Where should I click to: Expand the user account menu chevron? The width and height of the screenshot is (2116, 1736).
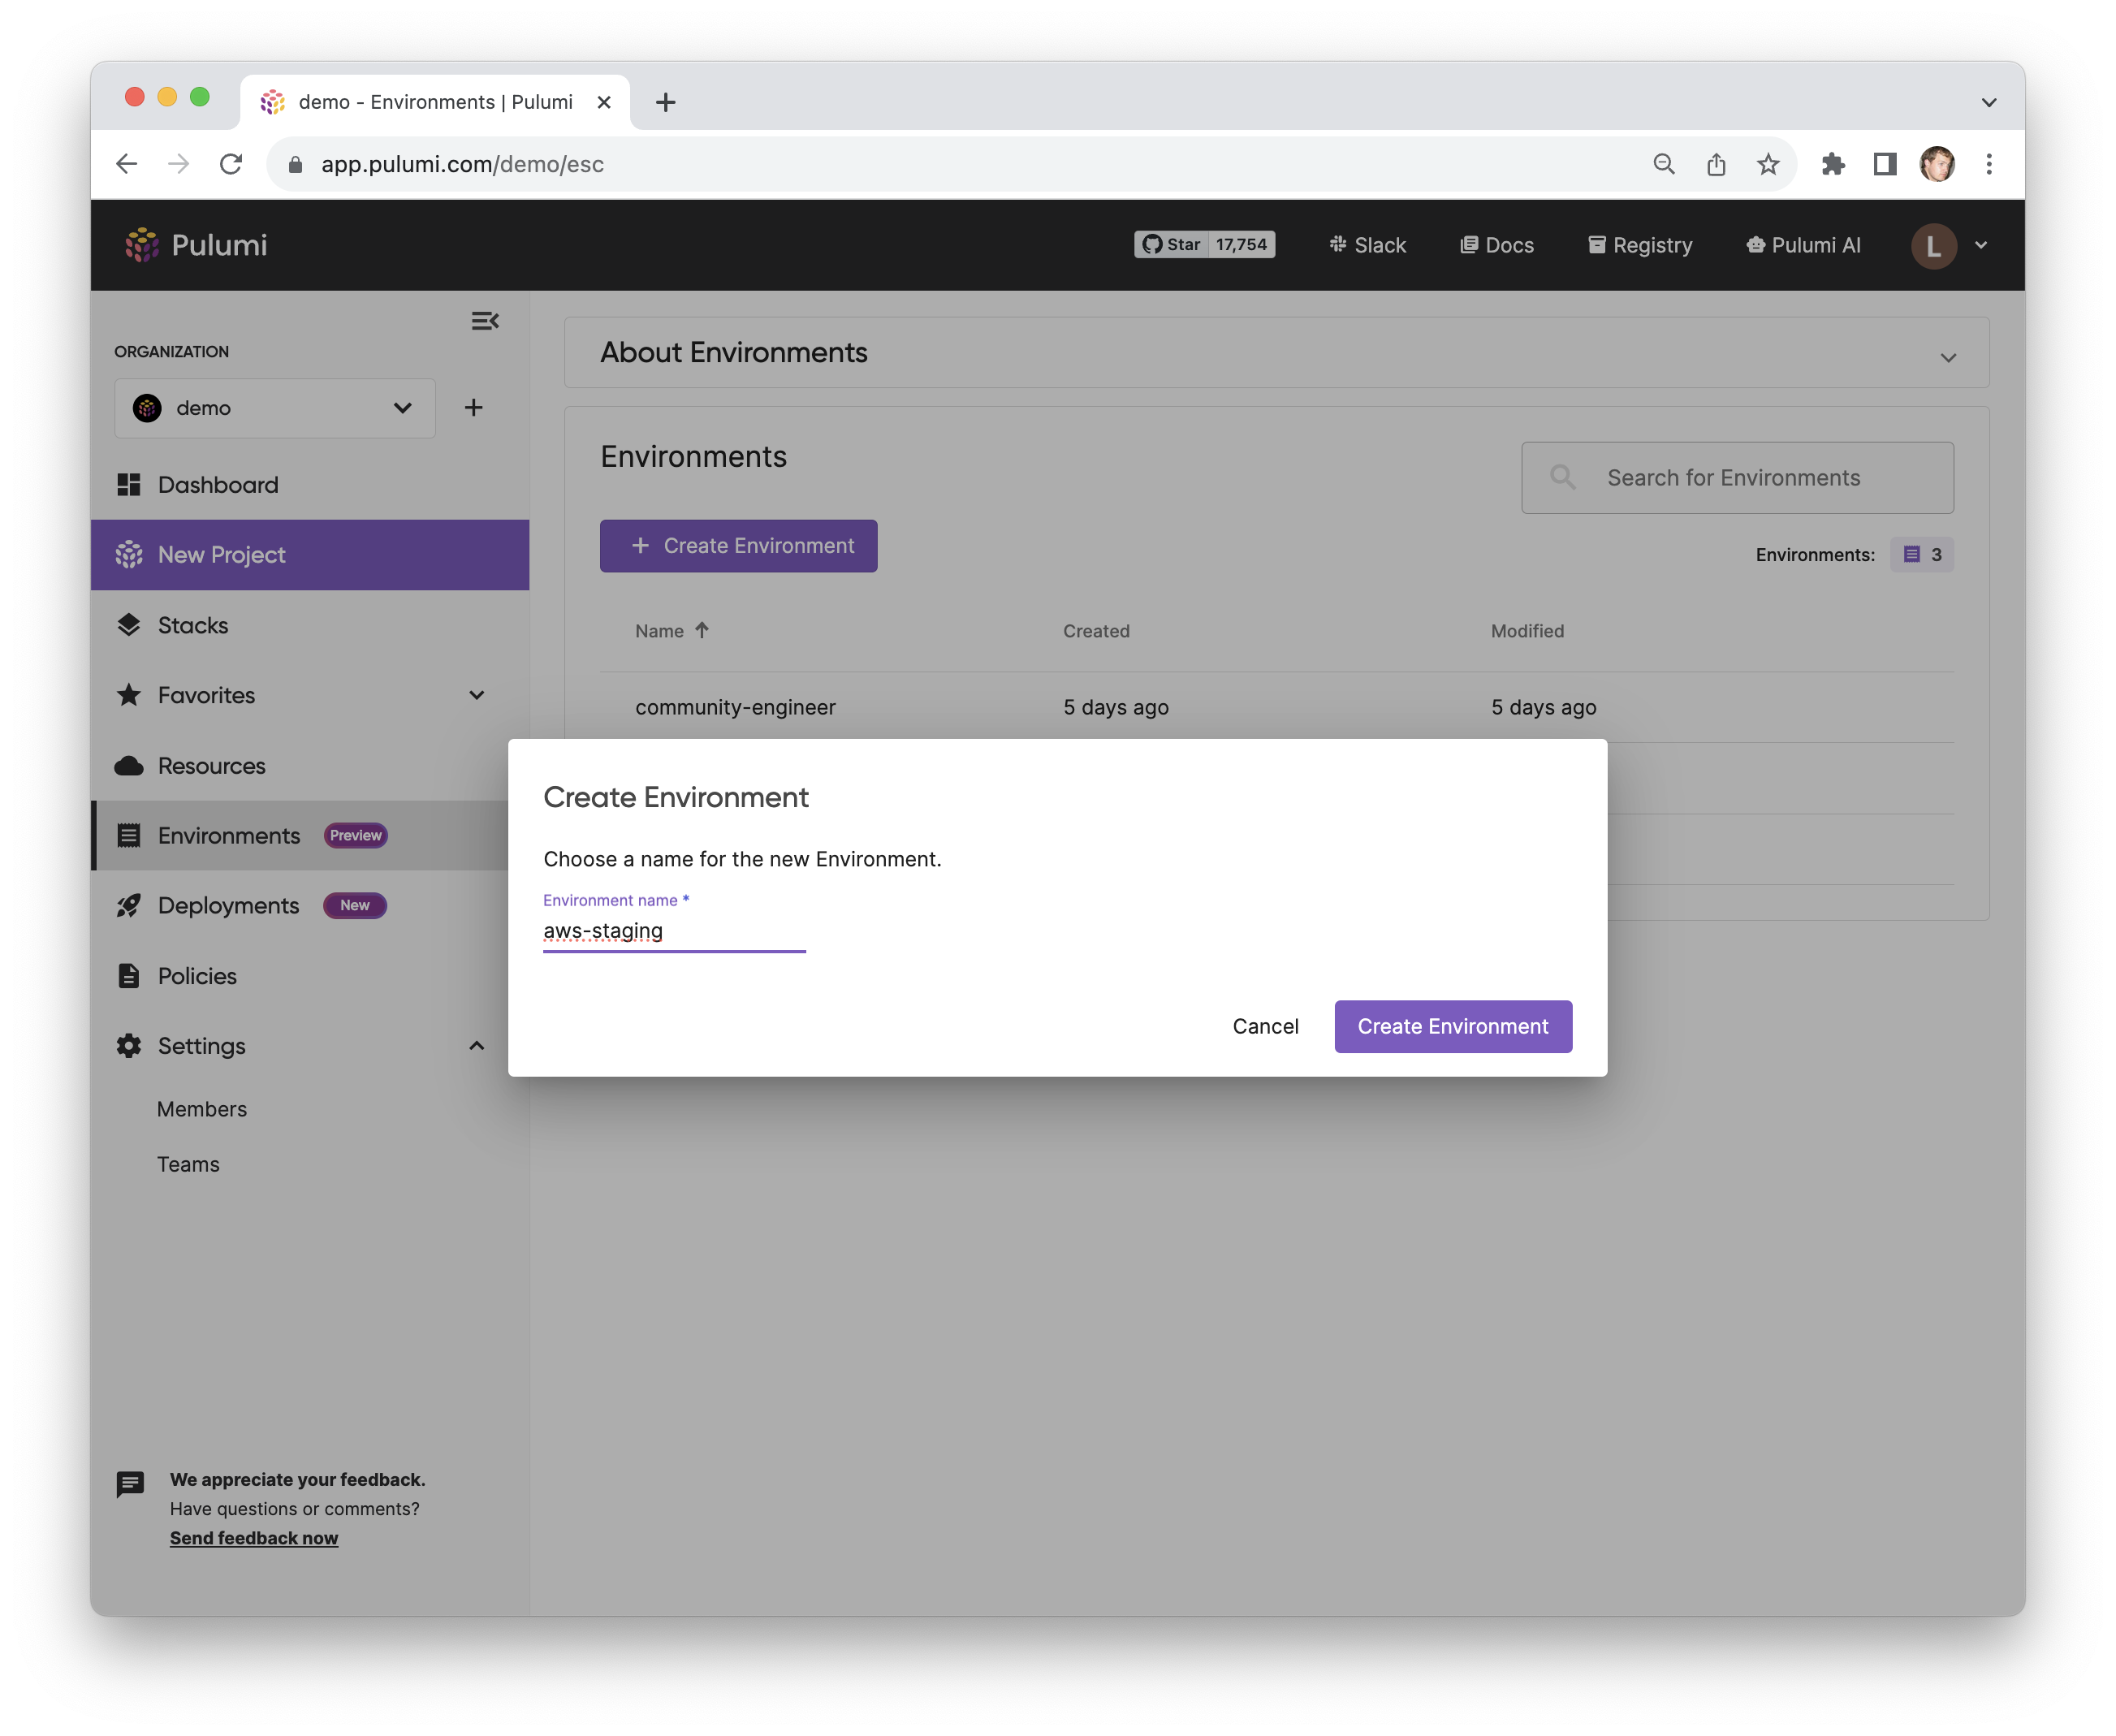tap(1981, 245)
